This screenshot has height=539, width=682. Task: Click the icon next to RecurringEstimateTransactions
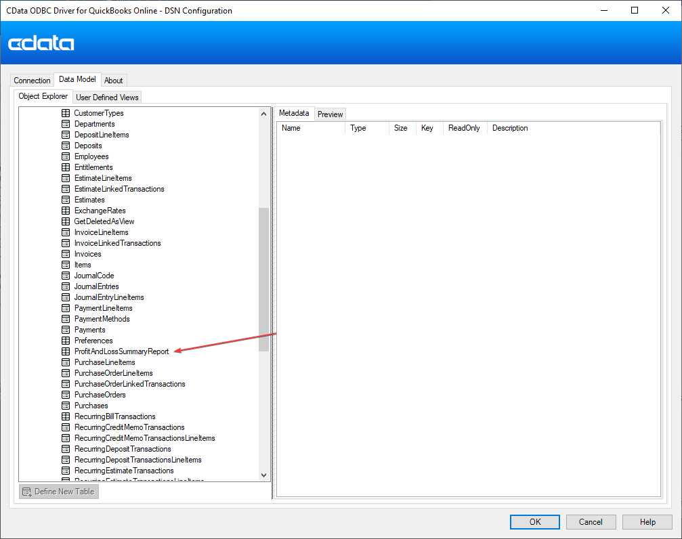click(x=66, y=471)
